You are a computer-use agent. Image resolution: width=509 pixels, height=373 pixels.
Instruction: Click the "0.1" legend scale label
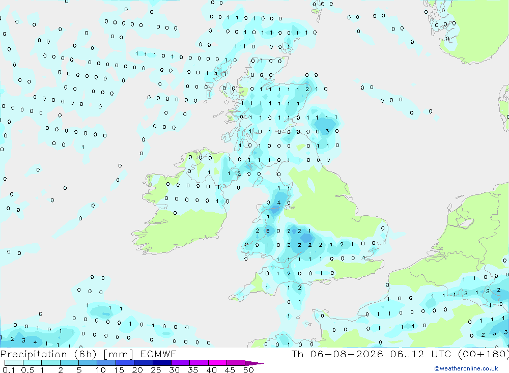click(x=9, y=370)
